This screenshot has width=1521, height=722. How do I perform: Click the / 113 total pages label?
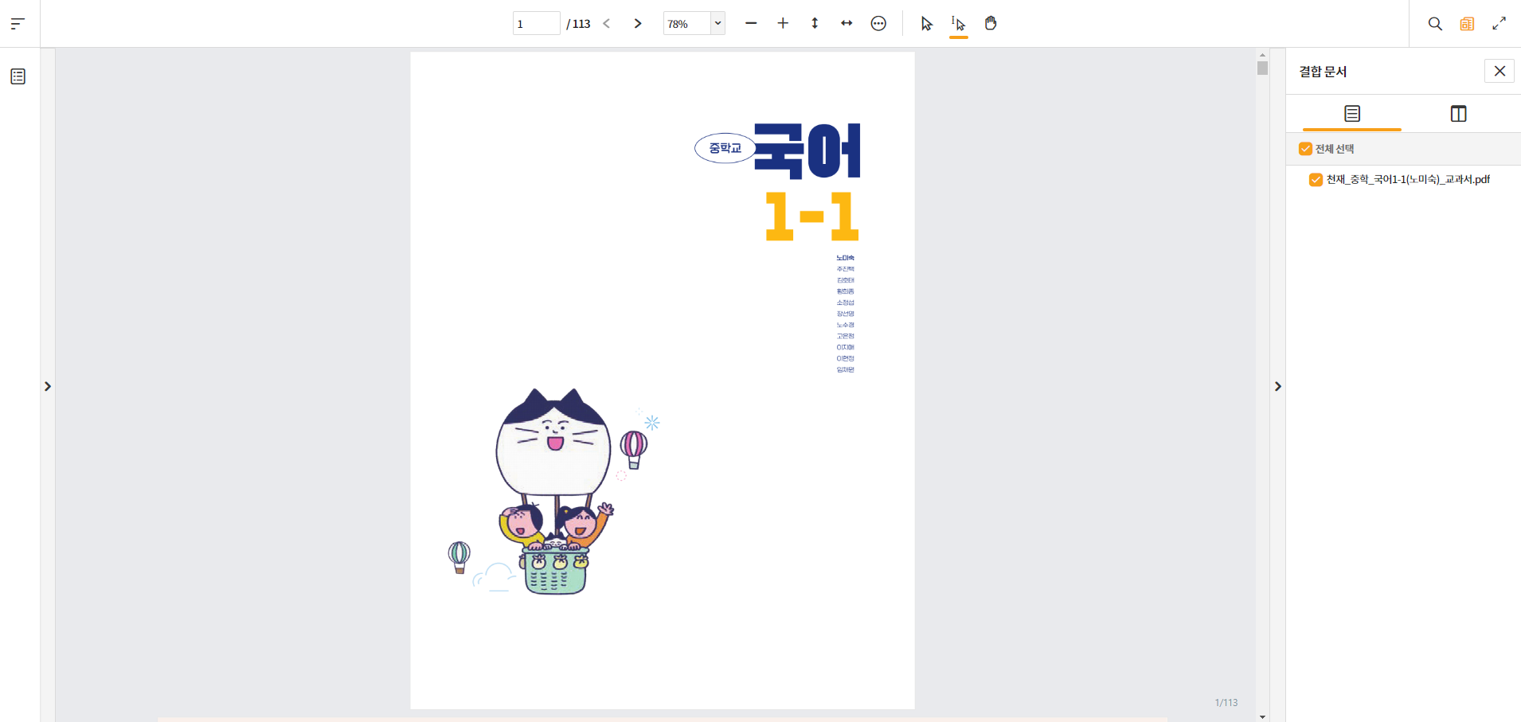pos(579,24)
